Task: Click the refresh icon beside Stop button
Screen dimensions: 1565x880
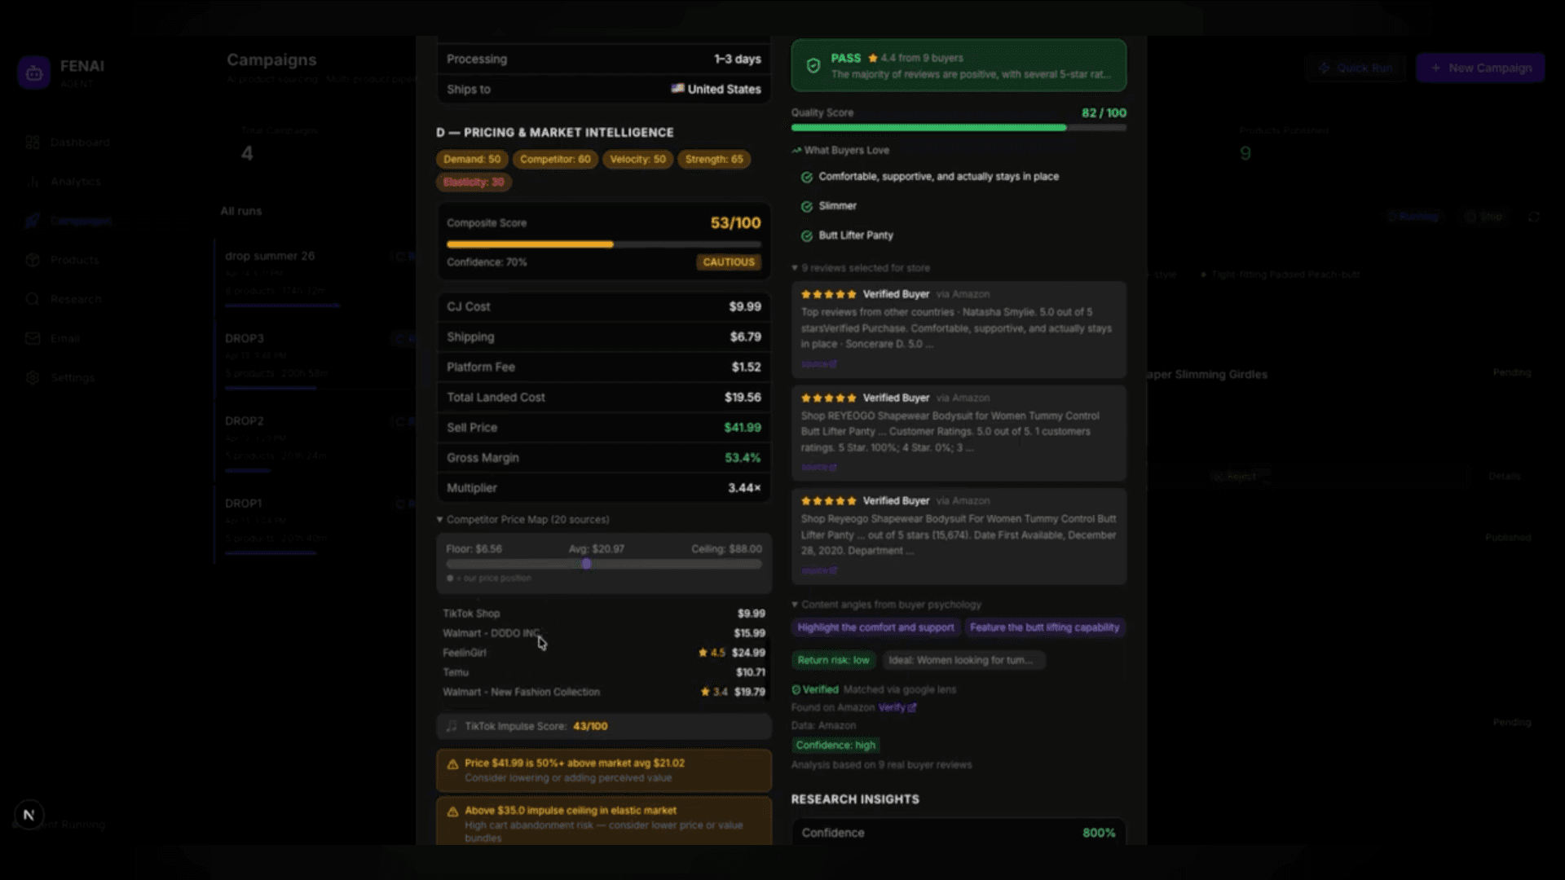Action: pyautogui.click(x=1533, y=217)
